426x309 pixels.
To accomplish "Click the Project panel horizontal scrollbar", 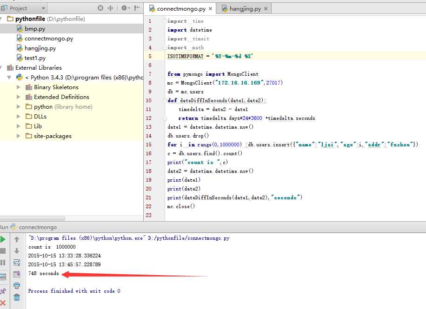I will (33, 218).
